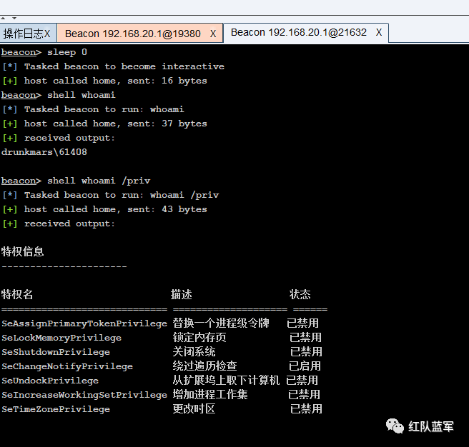Close the Beacon 192.168.20.1@21632 tab
Viewport: 469px width, 447px height.
[379, 32]
